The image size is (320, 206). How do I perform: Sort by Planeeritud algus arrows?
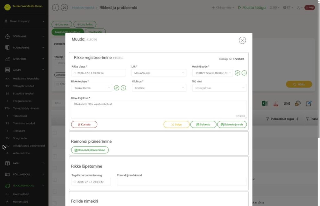coord(297,119)
